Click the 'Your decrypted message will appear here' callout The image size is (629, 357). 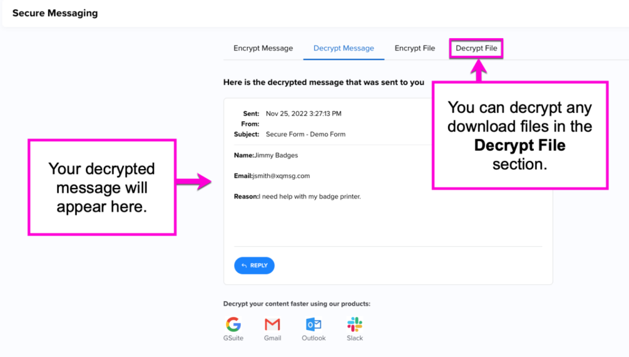click(x=102, y=187)
